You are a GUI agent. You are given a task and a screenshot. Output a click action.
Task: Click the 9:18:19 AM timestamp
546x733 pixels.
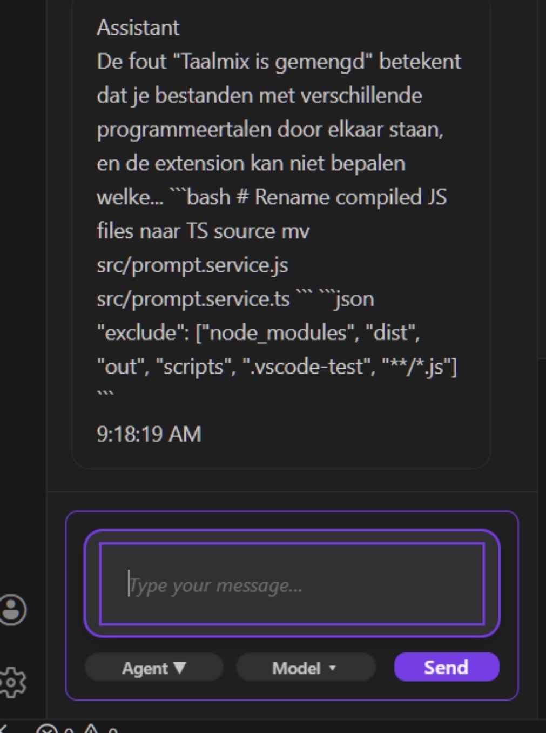tap(149, 434)
